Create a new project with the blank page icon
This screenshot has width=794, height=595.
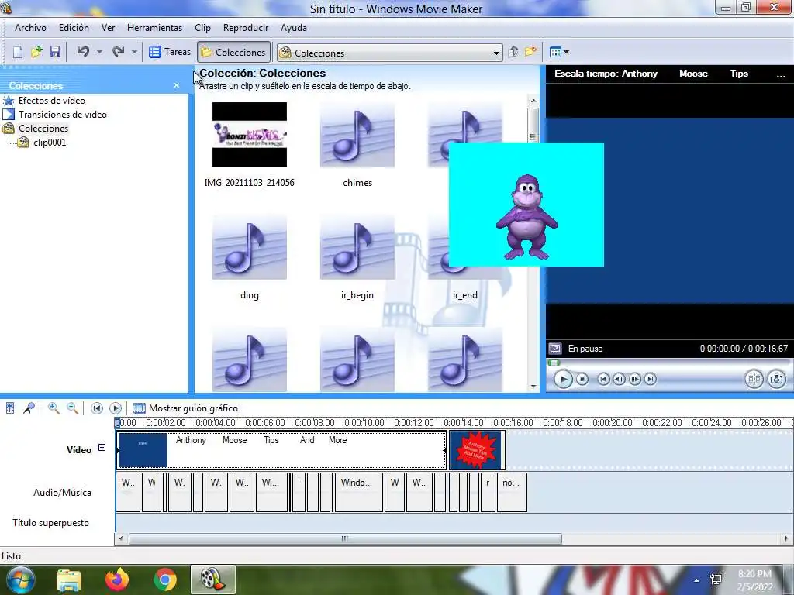(18, 52)
